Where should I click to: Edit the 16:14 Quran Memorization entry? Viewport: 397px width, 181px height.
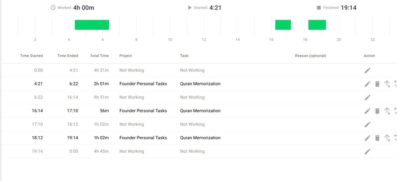coord(367,111)
